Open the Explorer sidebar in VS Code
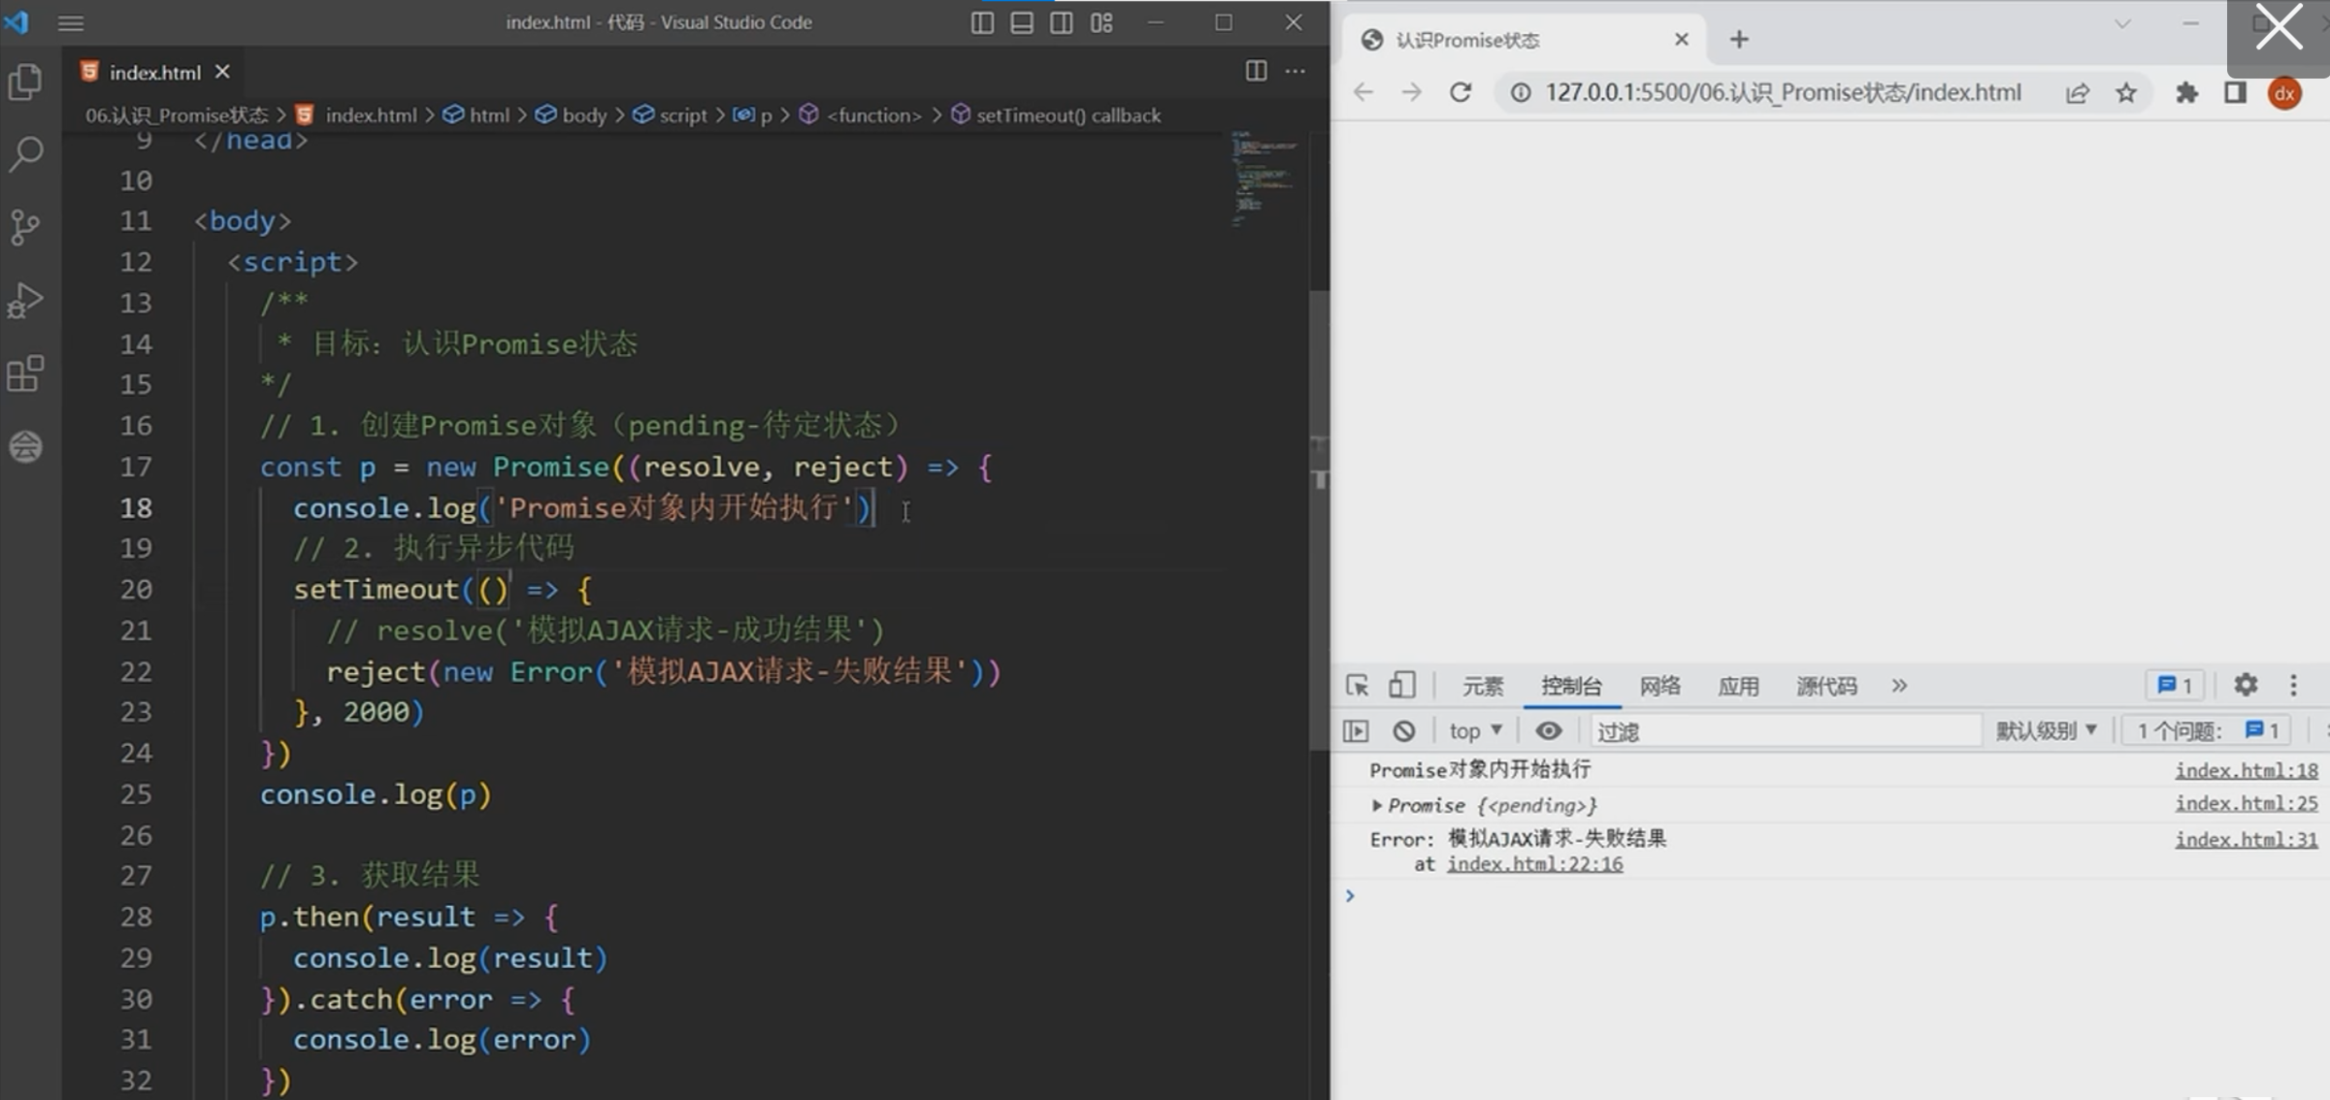This screenshot has height=1100, width=2330. point(24,81)
